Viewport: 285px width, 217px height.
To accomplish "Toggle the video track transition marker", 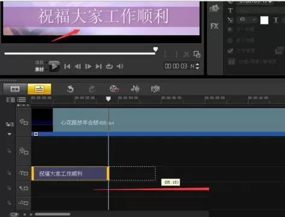I will pos(36,134).
